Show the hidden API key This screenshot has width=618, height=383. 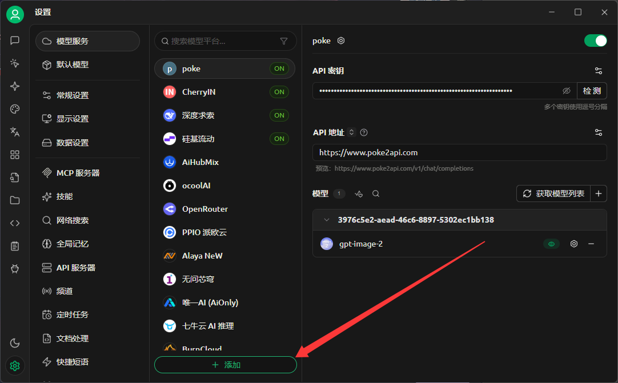coord(567,91)
